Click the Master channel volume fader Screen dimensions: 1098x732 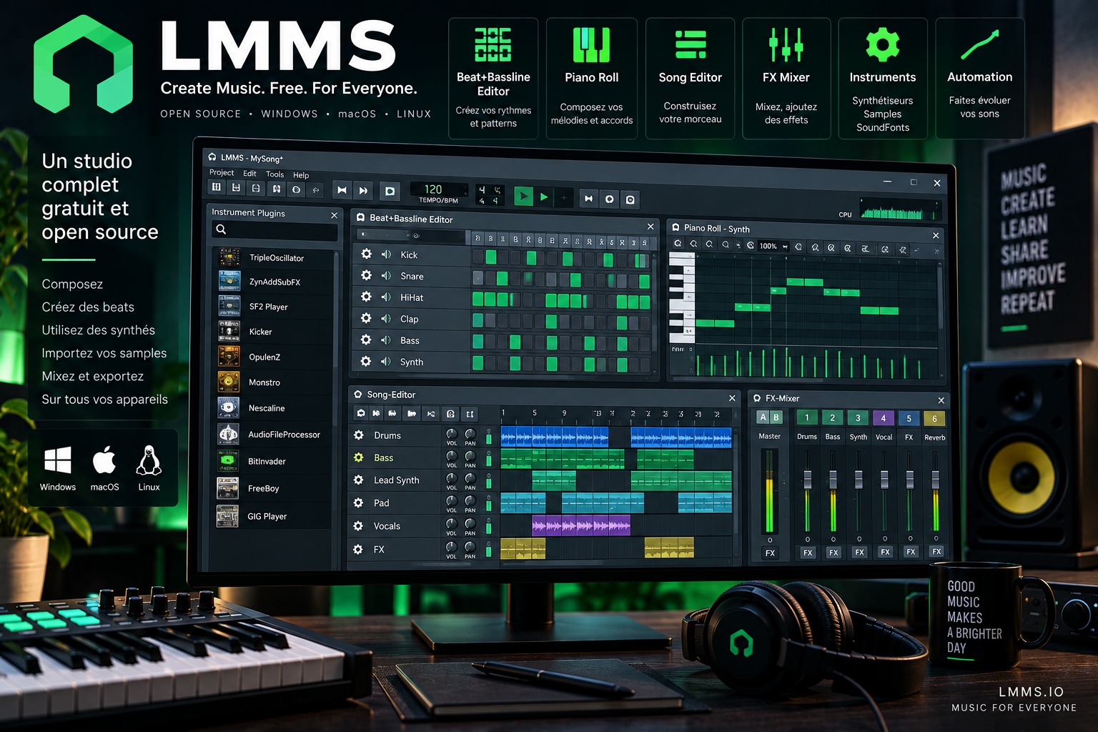tap(770, 490)
